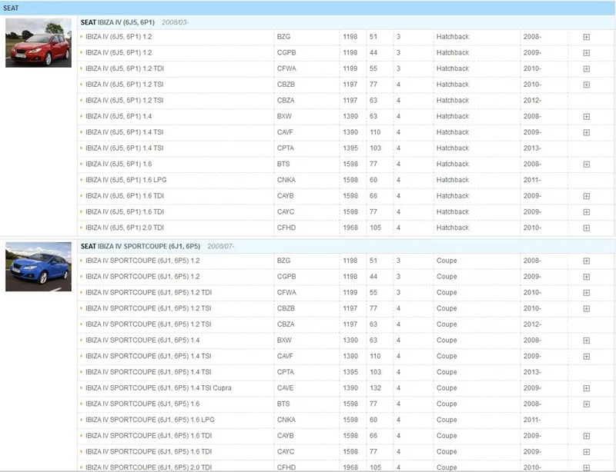
Task: Click displacement 1968 in Hatchback 2.0 TDI row
Action: [x=350, y=228]
